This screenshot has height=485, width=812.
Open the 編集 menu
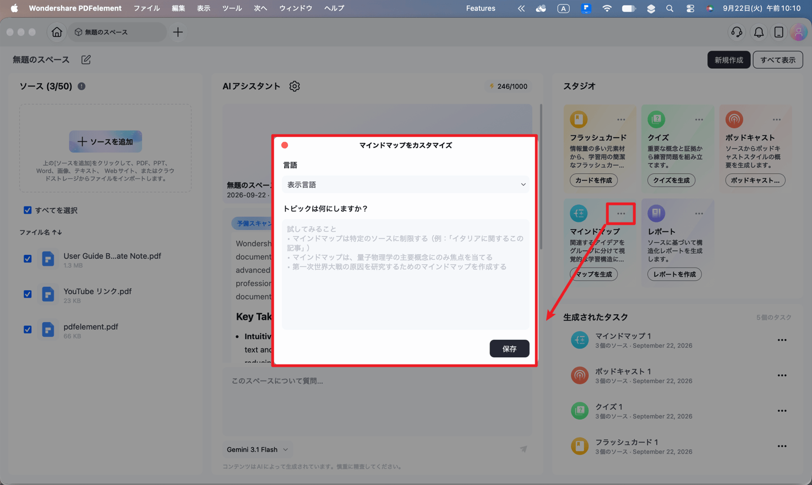pos(178,8)
